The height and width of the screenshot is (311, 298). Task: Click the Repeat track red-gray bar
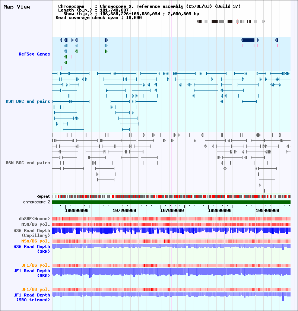[x=171, y=197]
